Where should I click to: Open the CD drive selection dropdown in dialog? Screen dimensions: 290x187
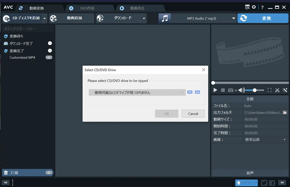(x=137, y=92)
